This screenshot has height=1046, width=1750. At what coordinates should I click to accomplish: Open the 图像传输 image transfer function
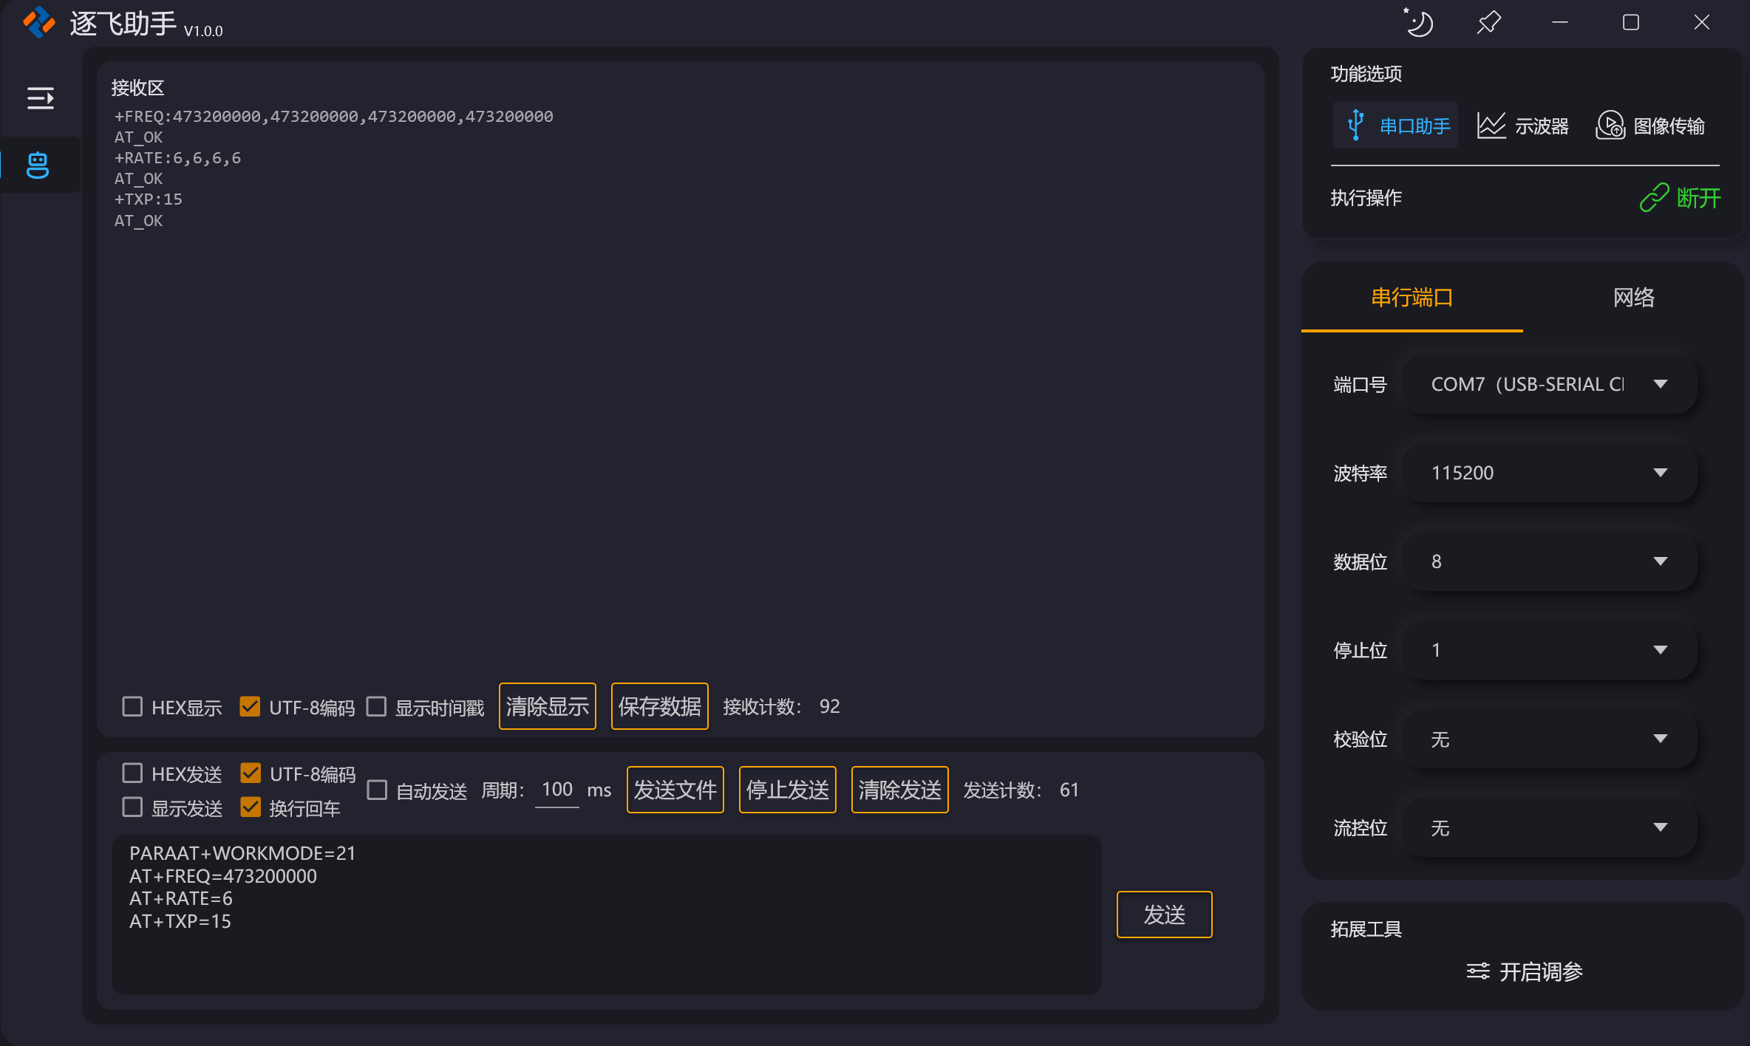coord(1651,126)
